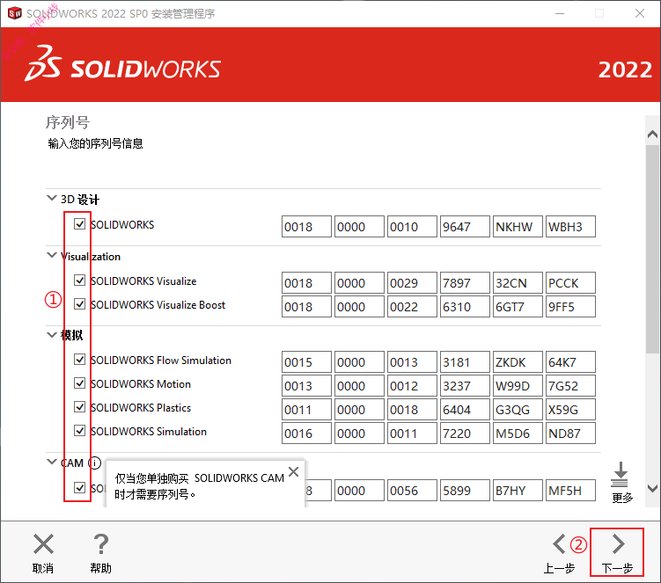Click SOLIDWORKS serial field WBH3

point(570,227)
